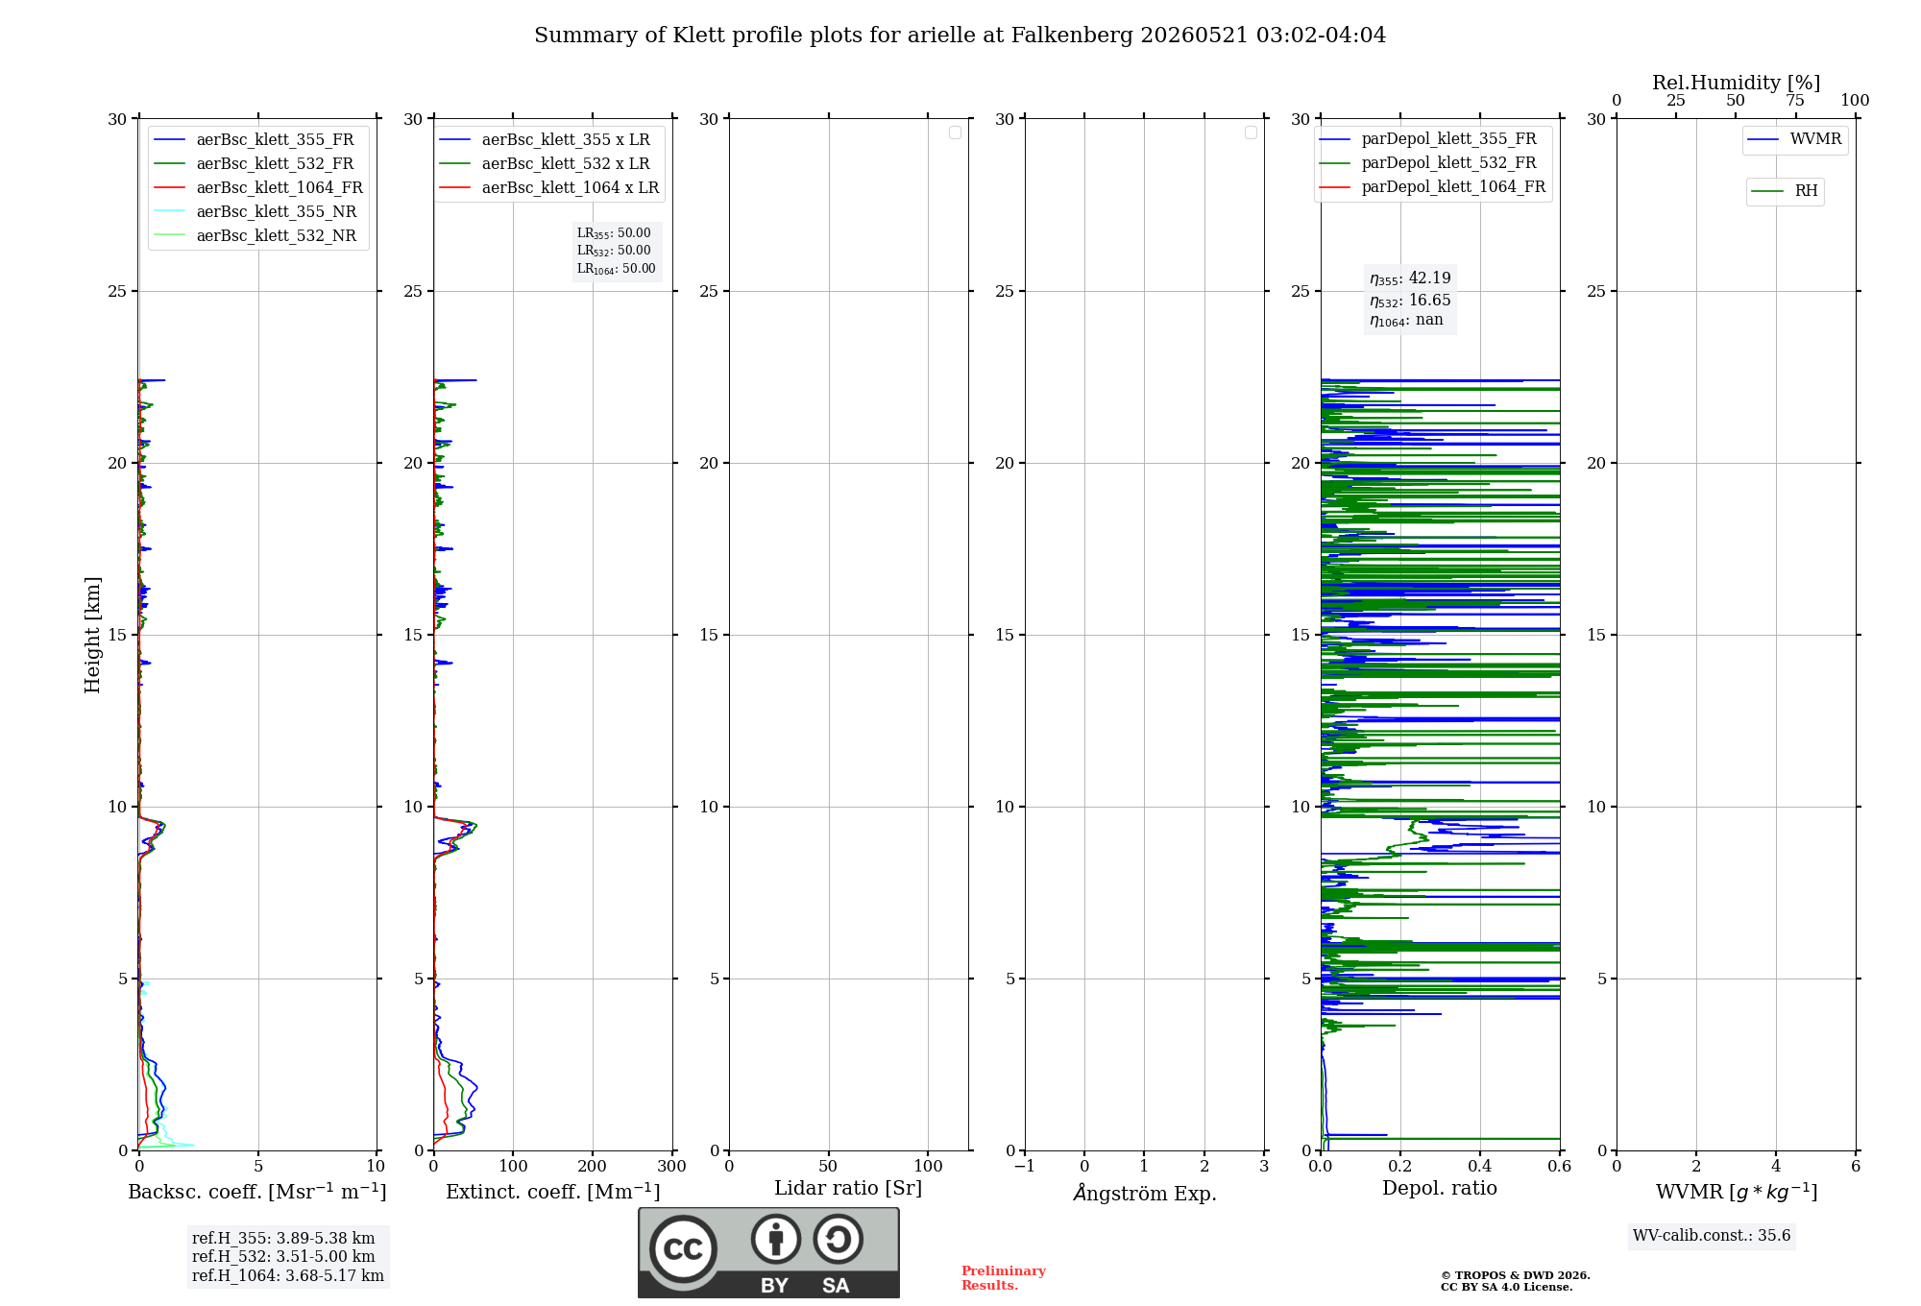Click the Ångström Exp. axis label
1921x1306 pixels.
[1145, 1193]
